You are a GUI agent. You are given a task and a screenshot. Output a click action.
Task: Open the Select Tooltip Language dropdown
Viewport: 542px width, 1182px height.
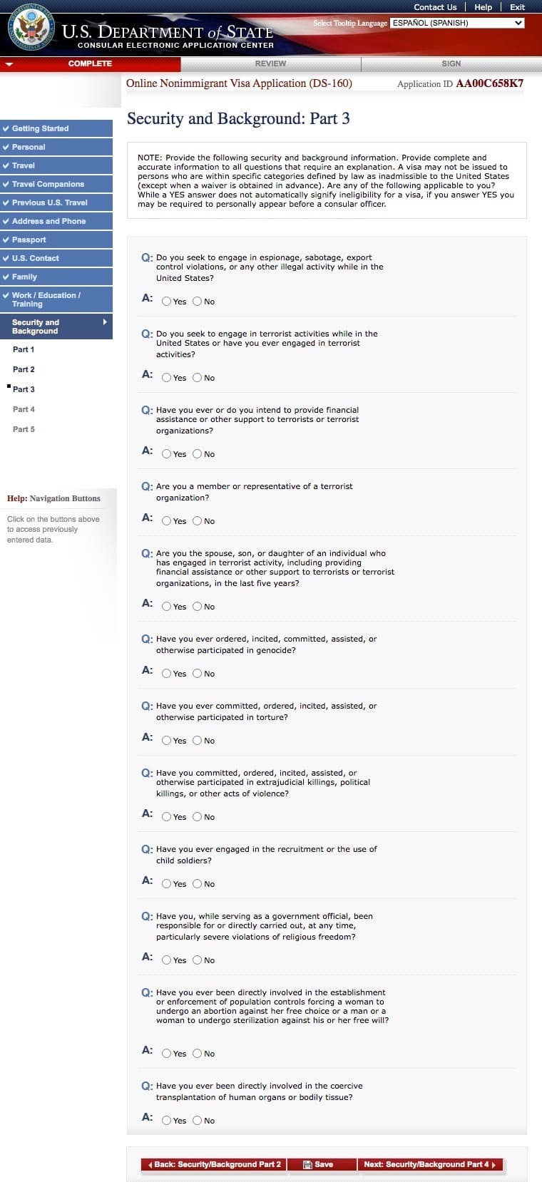[x=458, y=23]
